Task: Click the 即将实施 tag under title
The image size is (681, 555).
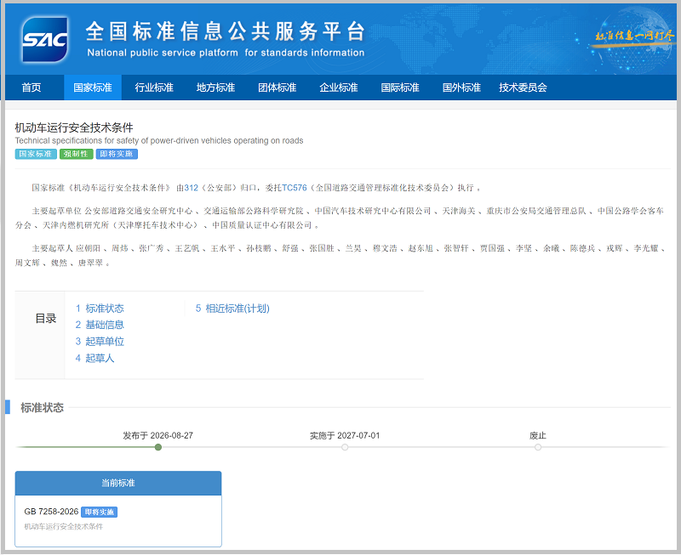Action: (x=117, y=154)
